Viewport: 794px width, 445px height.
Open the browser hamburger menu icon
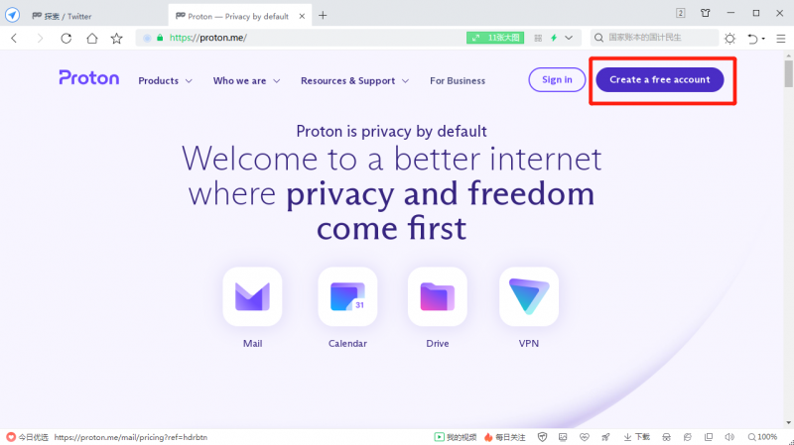(781, 39)
